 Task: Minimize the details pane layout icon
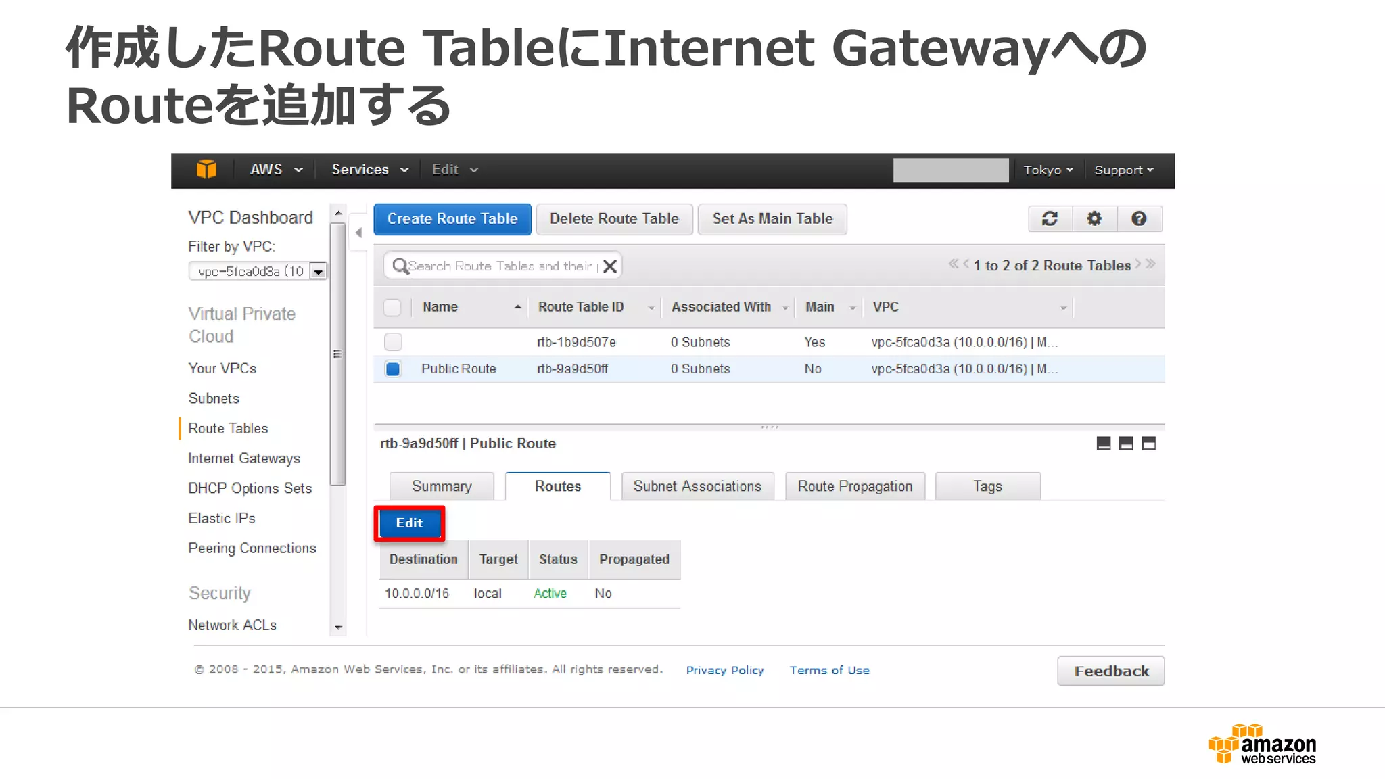(1104, 444)
